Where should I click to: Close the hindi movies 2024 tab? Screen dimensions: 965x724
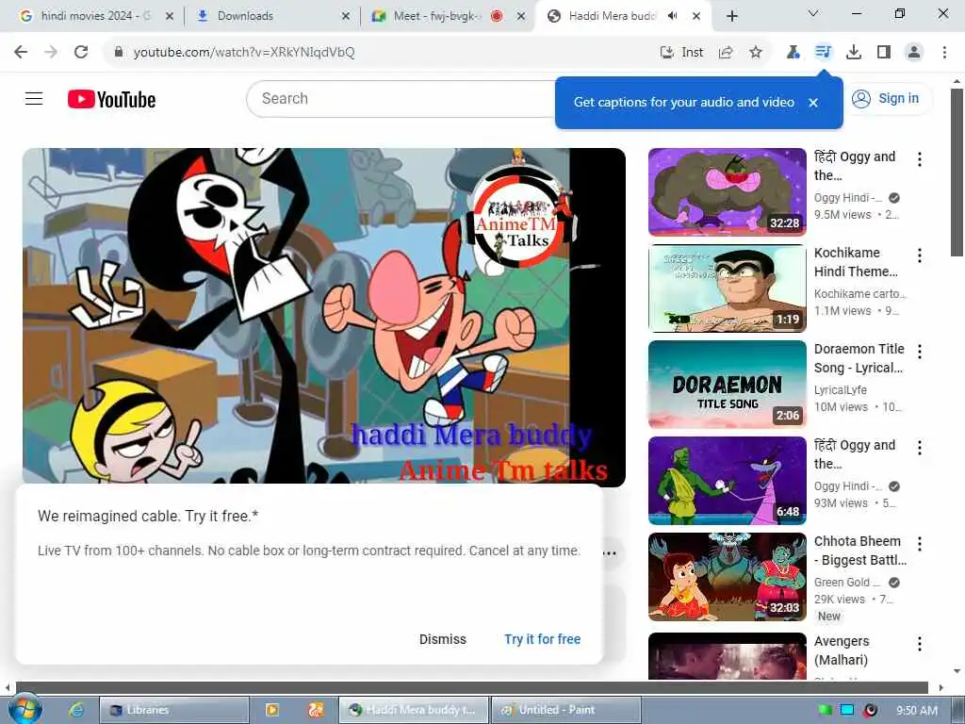(x=170, y=17)
